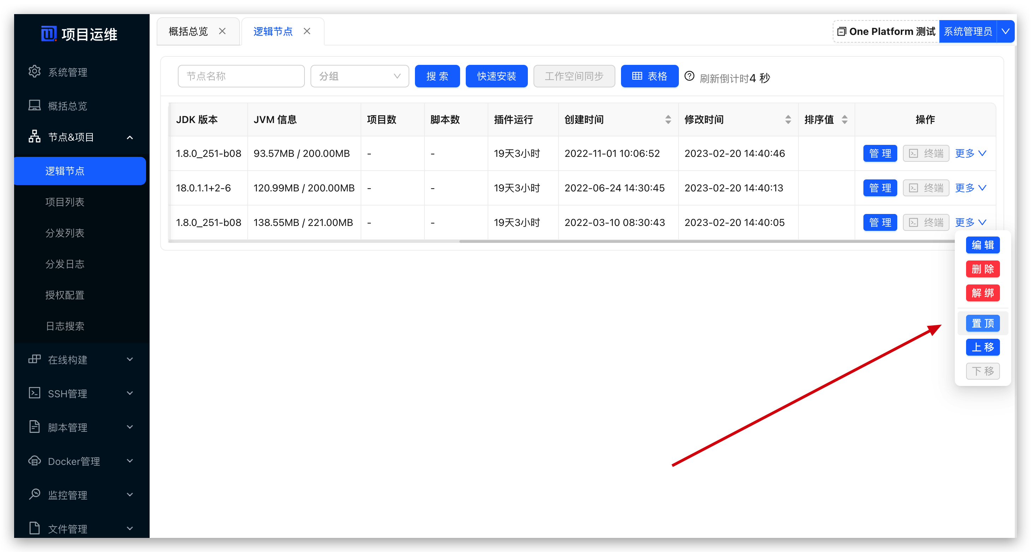Image resolution: width=1031 pixels, height=552 pixels.
Task: Click the 系统管理 gear icon in sidebar
Action: pyautogui.click(x=35, y=72)
